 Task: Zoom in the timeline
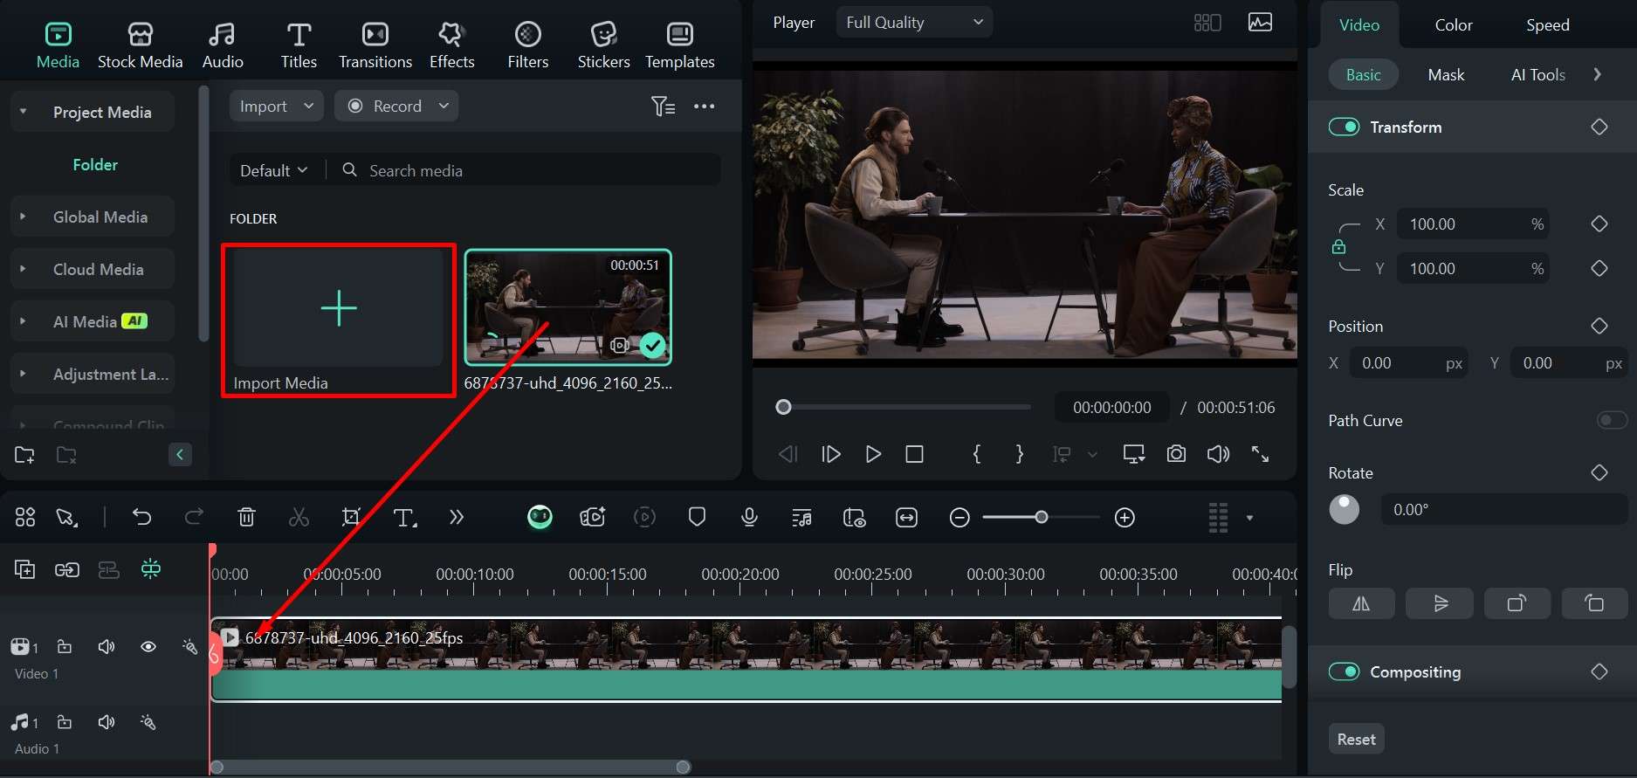(x=1125, y=518)
